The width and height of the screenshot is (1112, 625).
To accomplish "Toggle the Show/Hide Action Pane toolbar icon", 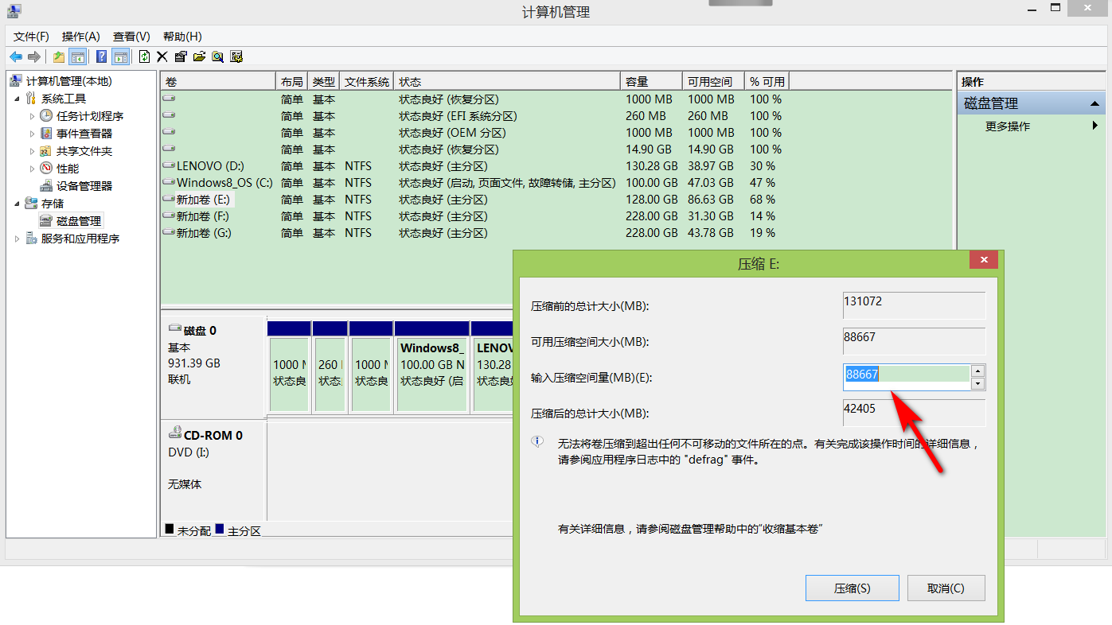I will (120, 56).
